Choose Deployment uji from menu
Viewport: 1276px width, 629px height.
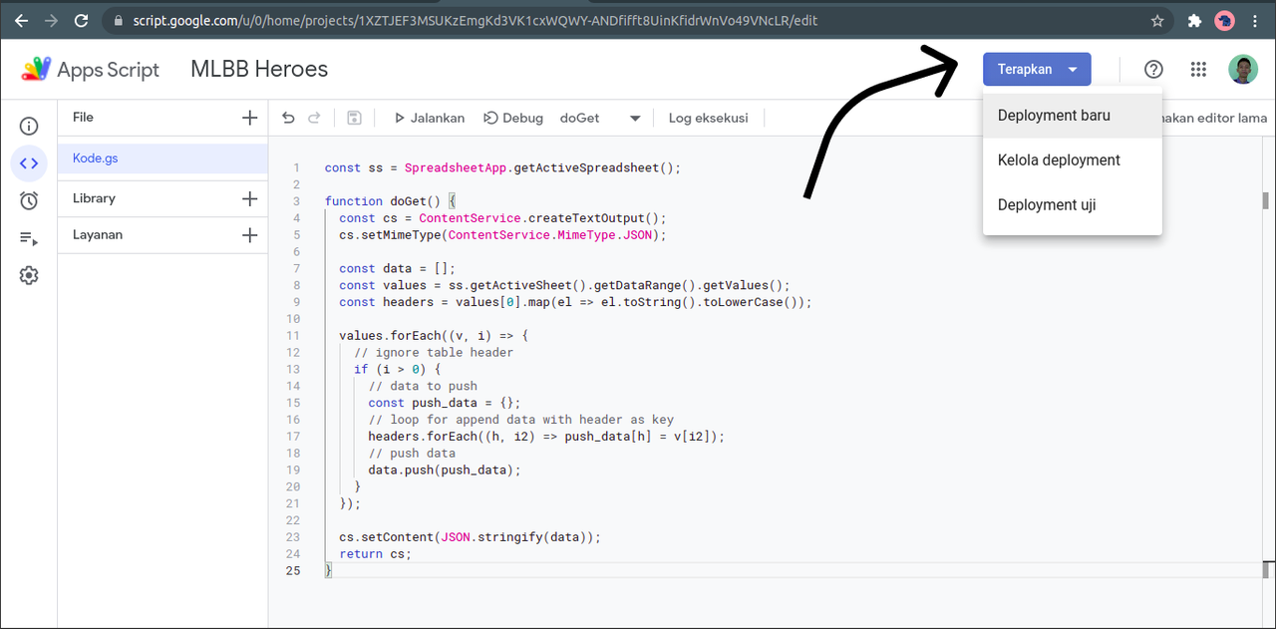tap(1073, 205)
